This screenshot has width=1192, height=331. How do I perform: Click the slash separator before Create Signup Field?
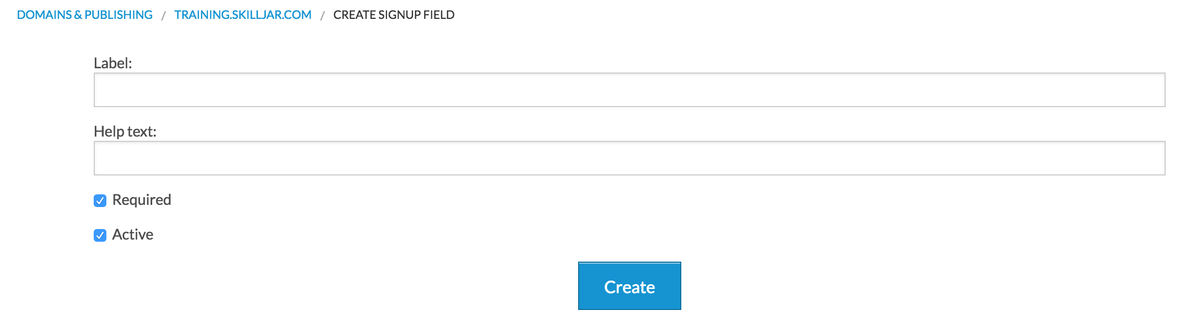point(322,16)
